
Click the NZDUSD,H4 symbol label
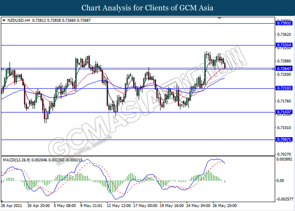19,20
